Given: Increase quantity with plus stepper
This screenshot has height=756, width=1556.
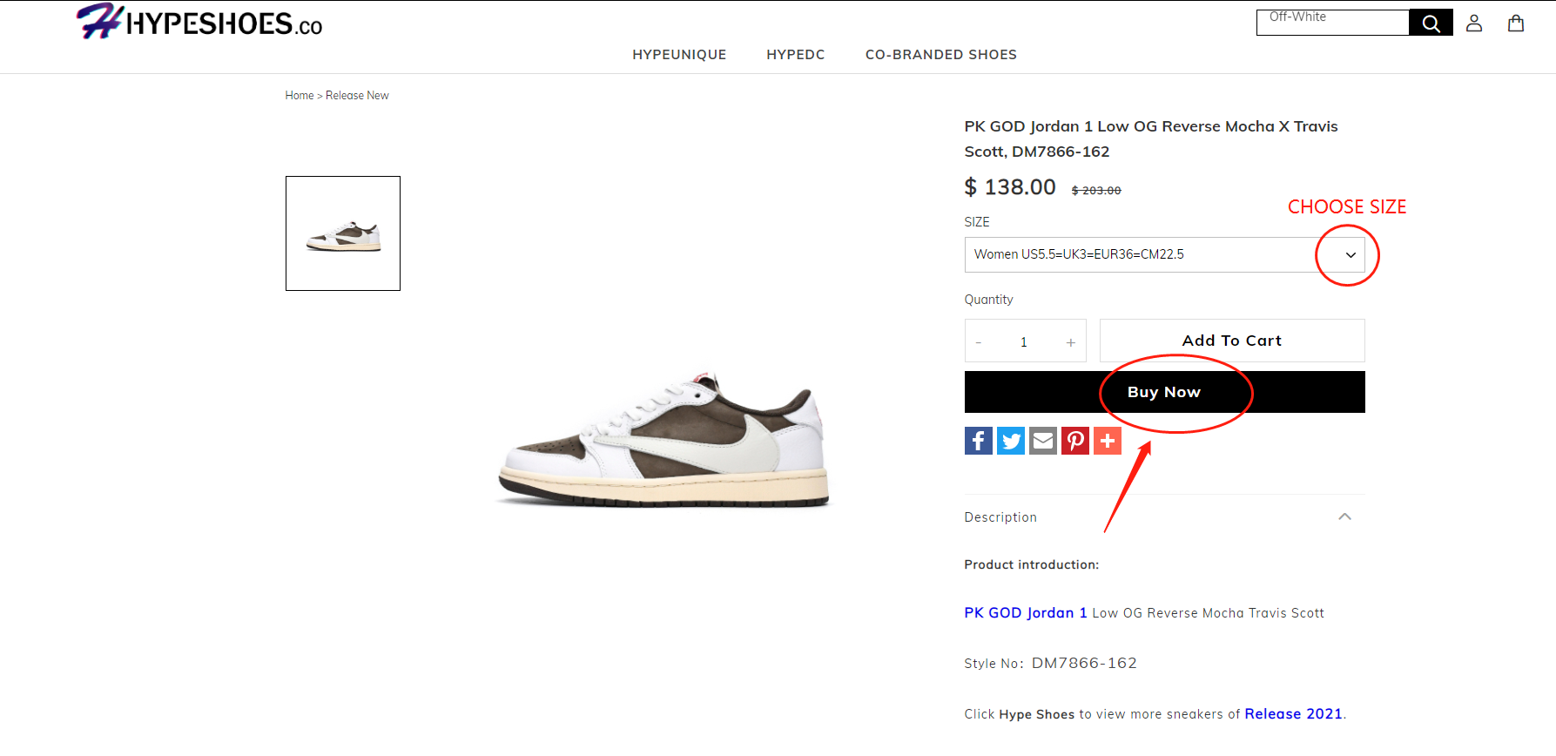Looking at the screenshot, I should [x=1071, y=342].
